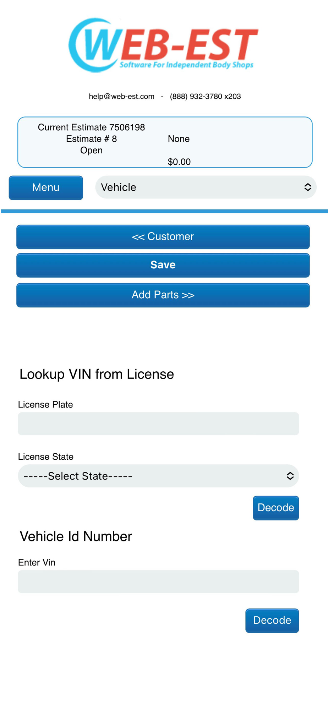Click the arrows on the License State dropdown
The height and width of the screenshot is (710, 328).
point(290,476)
